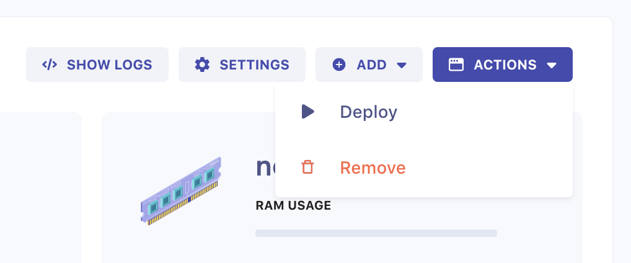
Task: Click the red trash can icon
Action: pyautogui.click(x=307, y=167)
